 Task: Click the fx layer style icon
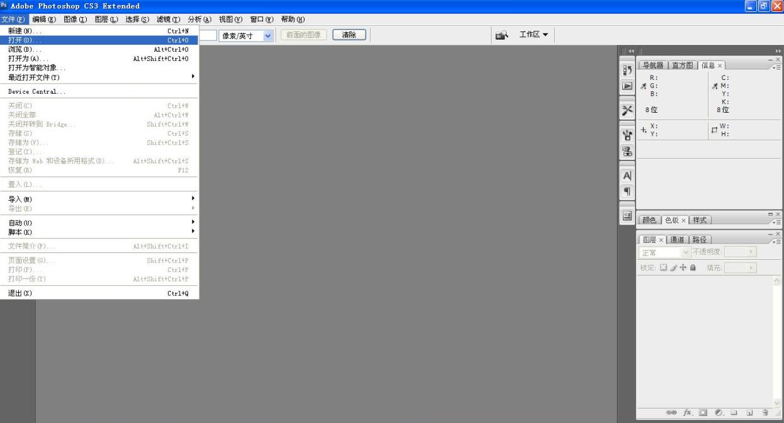688,412
